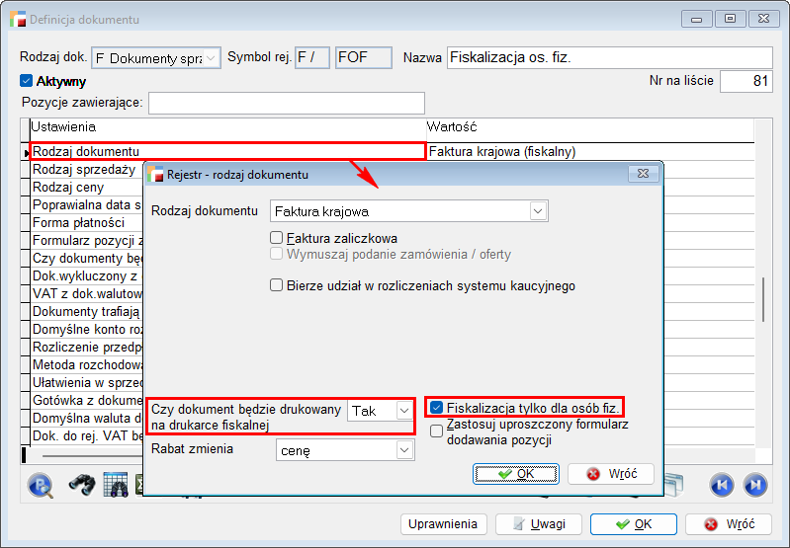Click the magnifier search icon in bottom toolbar

click(40, 484)
